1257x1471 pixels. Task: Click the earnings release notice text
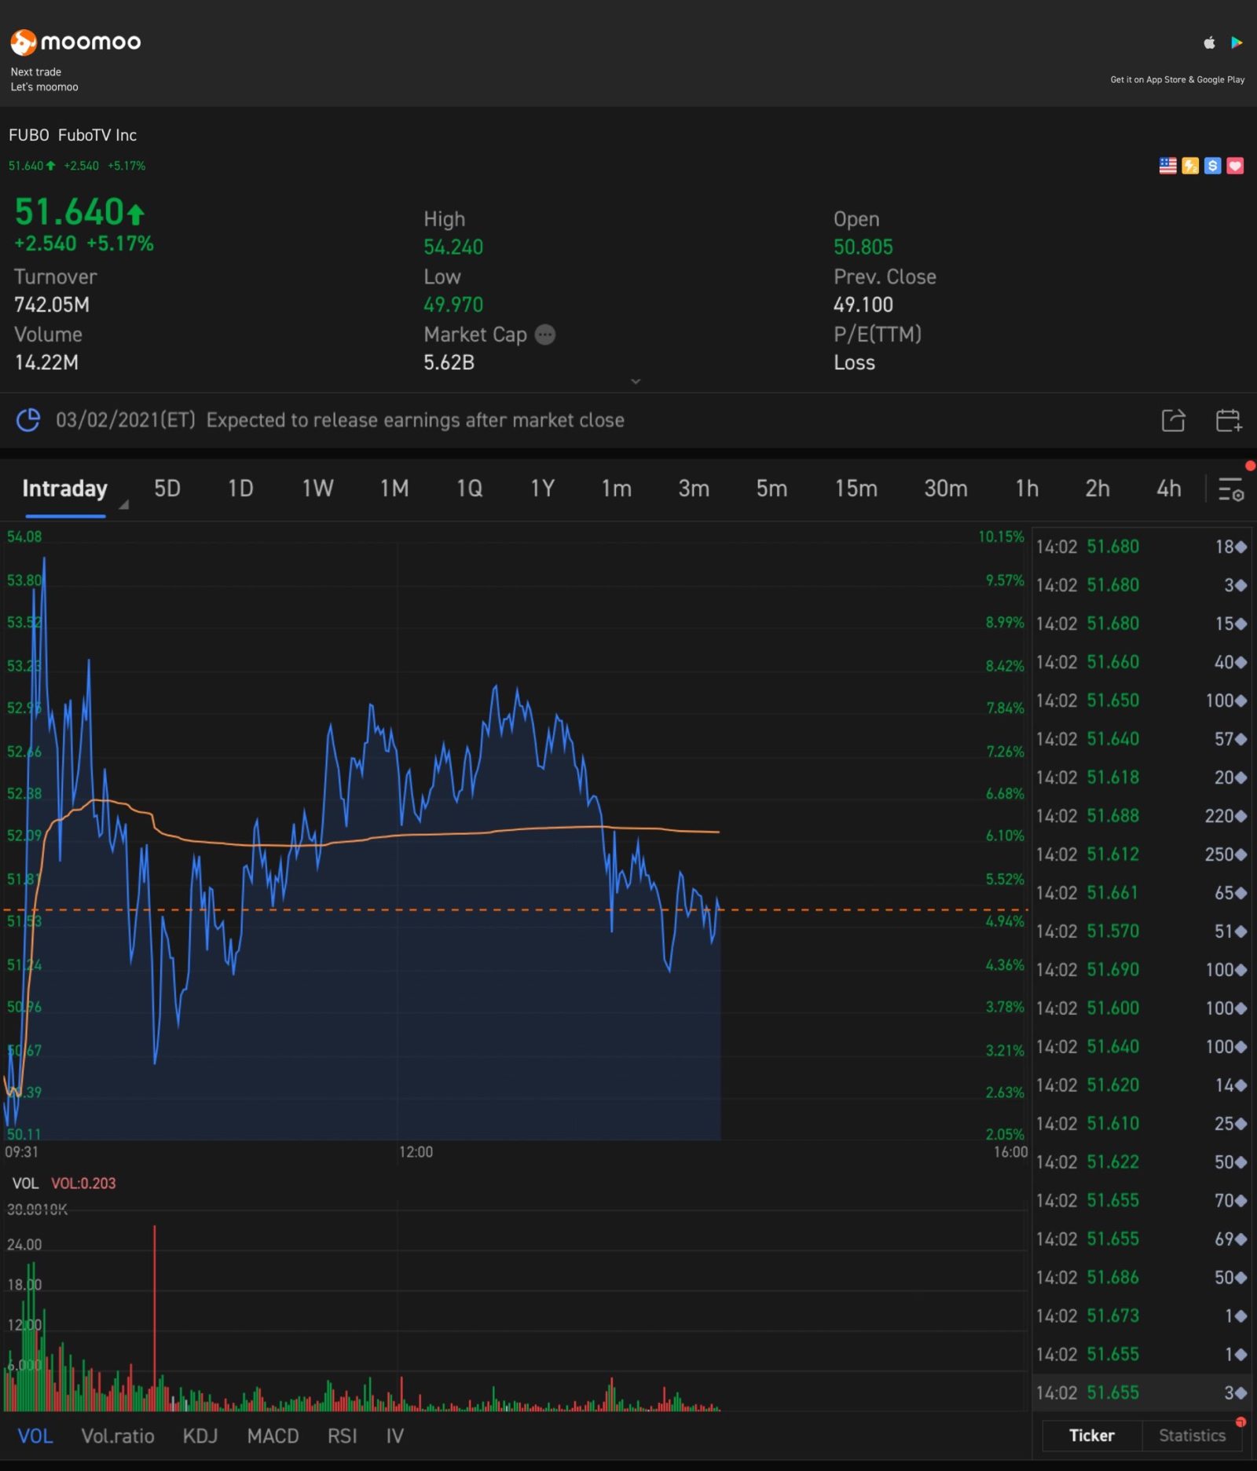tap(415, 420)
